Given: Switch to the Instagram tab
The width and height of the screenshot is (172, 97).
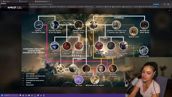Looking at the screenshot, I should 10,1.
